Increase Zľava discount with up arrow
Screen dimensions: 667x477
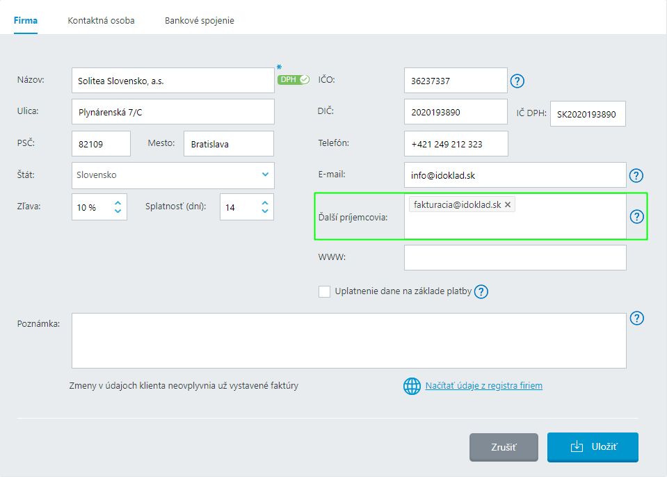tap(118, 203)
